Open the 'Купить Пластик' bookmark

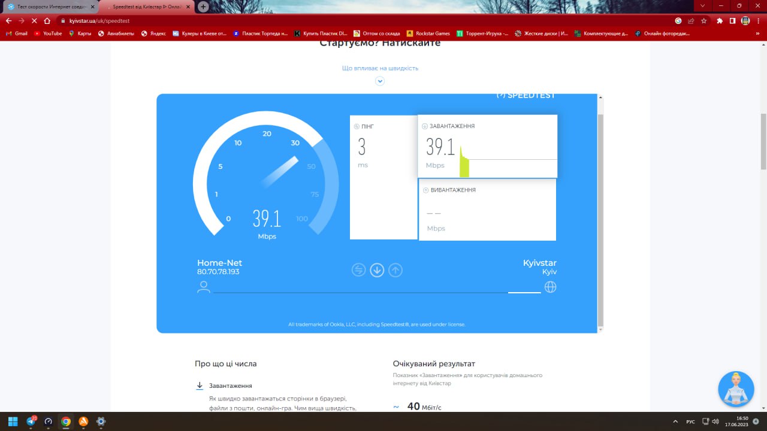pos(321,34)
